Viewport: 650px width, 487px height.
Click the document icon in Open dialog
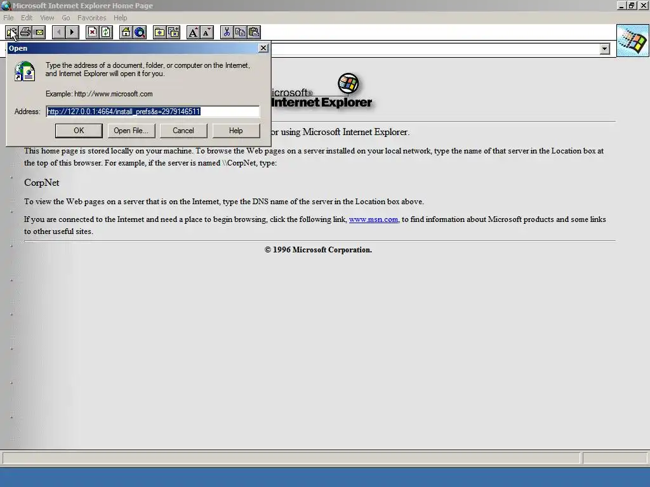point(25,71)
